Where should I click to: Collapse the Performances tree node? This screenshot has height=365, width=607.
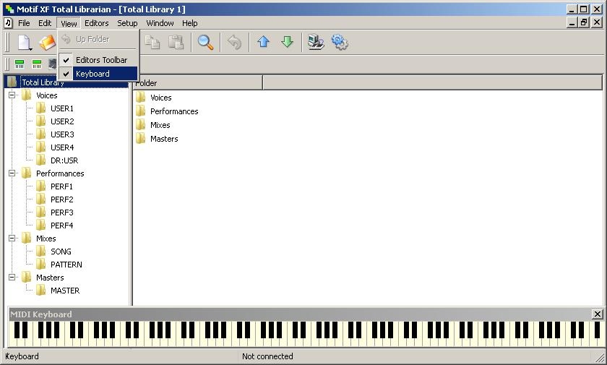pyautogui.click(x=12, y=173)
